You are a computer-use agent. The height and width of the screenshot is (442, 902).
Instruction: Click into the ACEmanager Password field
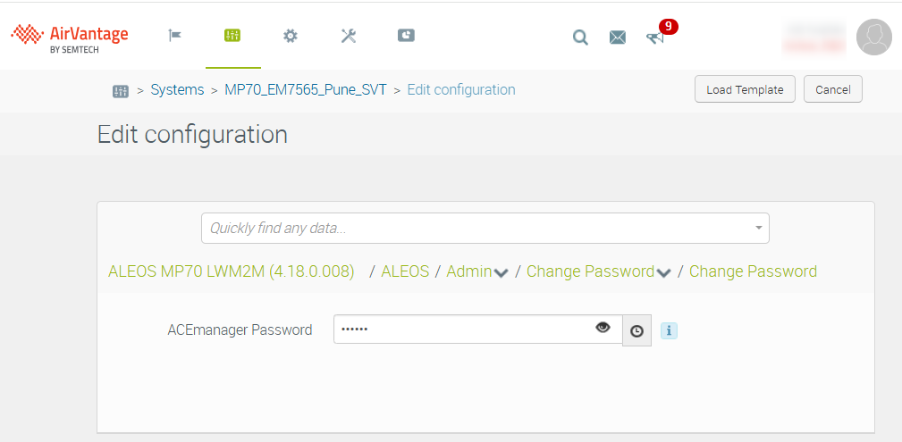pos(463,329)
